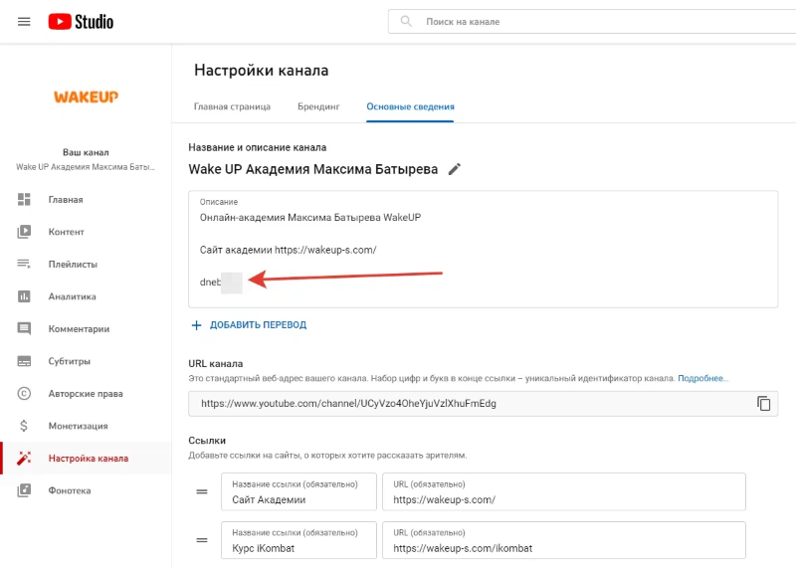796x568 pixels.
Task: Click the "Настройки канала" page heading
Action: (261, 70)
